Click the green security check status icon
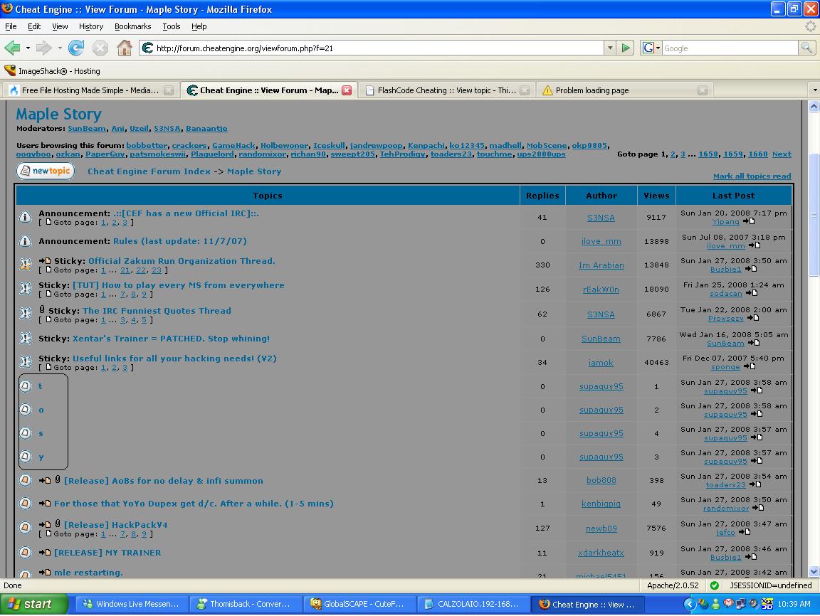 714,585
